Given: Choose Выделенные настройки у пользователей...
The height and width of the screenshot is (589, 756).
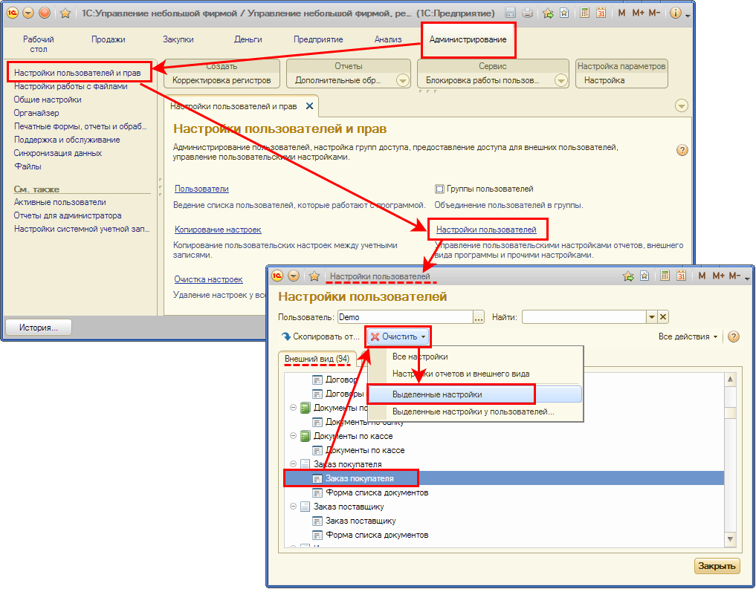Looking at the screenshot, I should pos(474,411).
